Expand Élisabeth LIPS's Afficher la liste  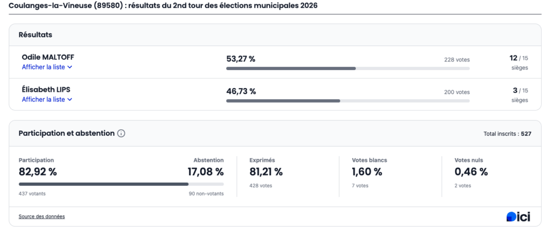click(x=43, y=99)
